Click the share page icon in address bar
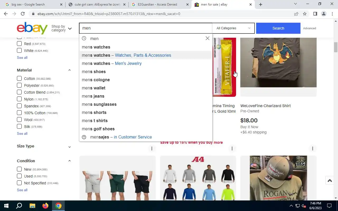The height and width of the screenshot is (211, 338). coord(296,14)
